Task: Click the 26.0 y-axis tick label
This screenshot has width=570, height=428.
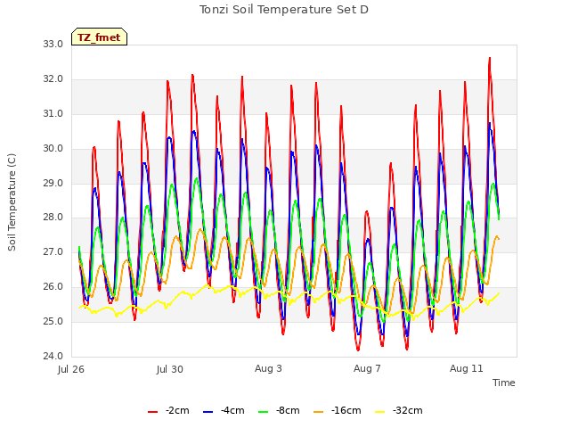Action: coord(53,287)
